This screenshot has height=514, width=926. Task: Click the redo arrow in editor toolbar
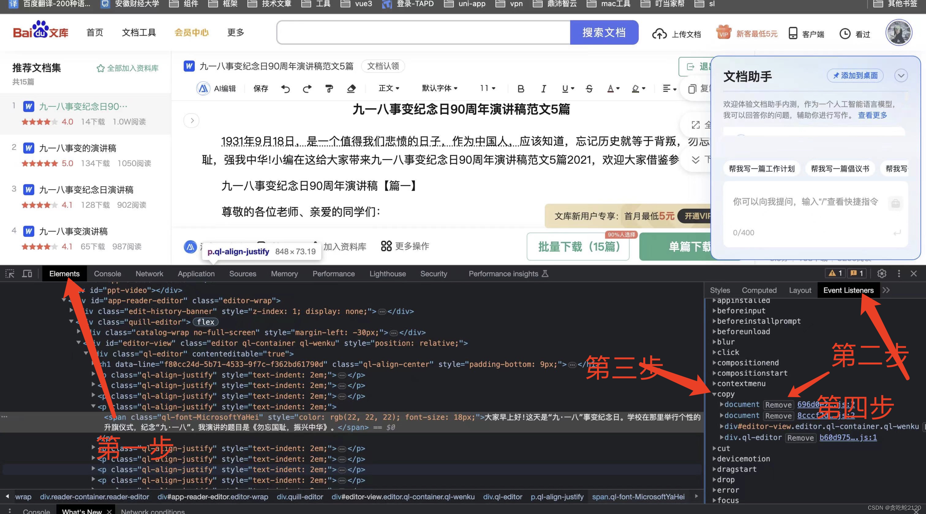(307, 89)
